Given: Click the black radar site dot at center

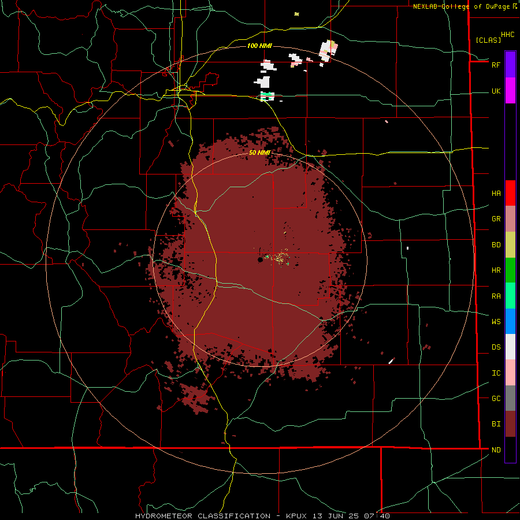Looking at the screenshot, I should [x=261, y=260].
